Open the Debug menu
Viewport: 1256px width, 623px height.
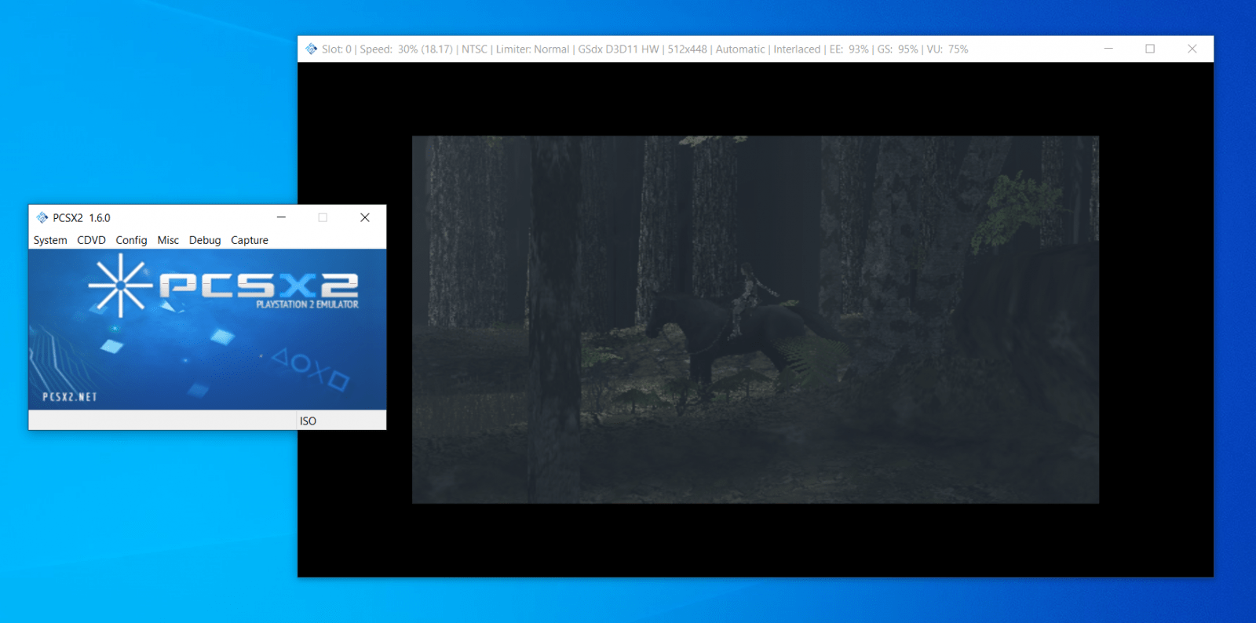[205, 240]
